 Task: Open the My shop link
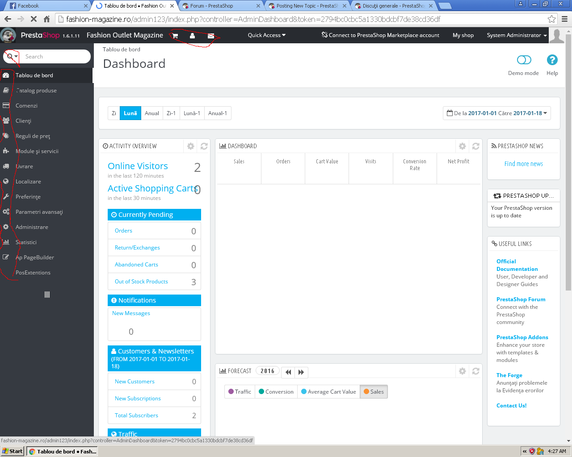[x=463, y=35]
